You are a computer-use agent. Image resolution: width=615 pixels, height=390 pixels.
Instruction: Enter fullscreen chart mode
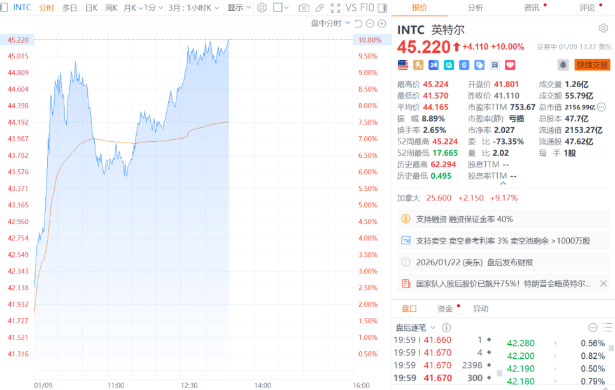click(x=336, y=8)
